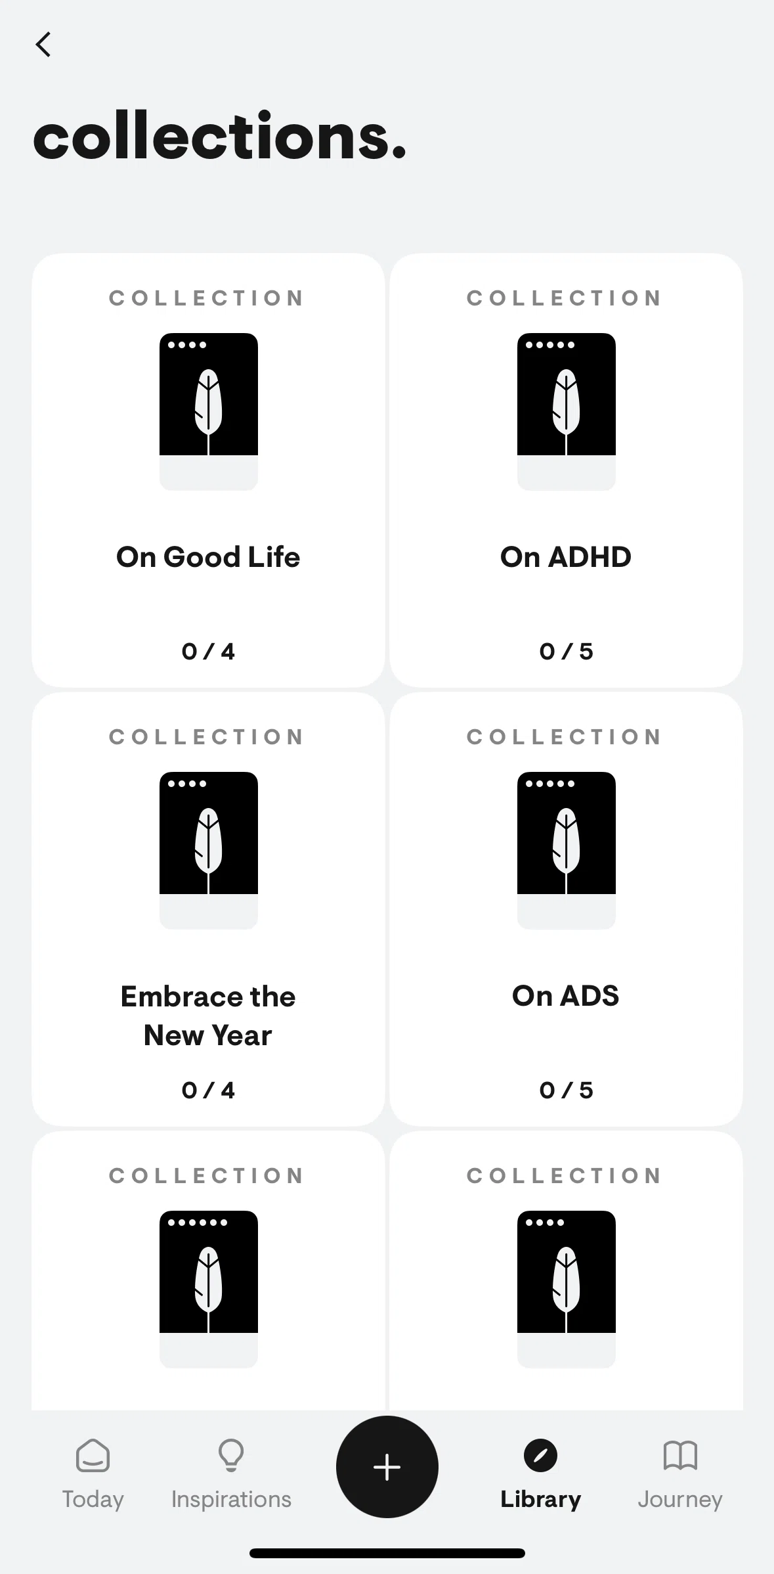Tap the black plus create button
The image size is (774, 1574).
click(387, 1466)
